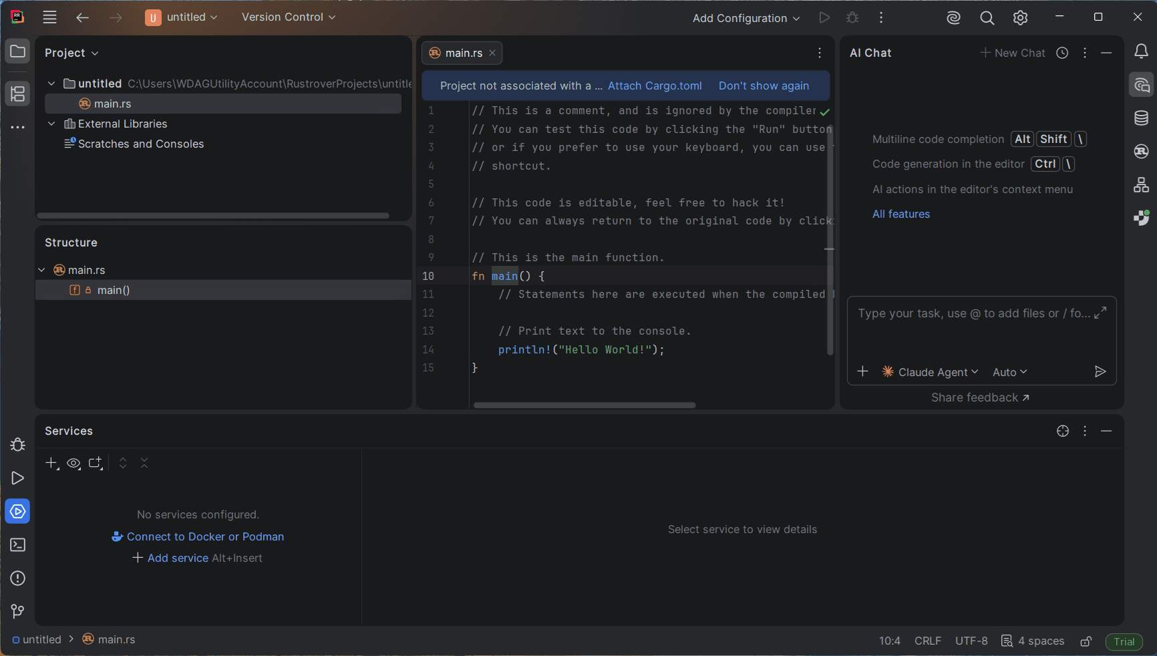1157x656 pixels.
Task: Click the Attach Cargo.toml link
Action: point(655,86)
